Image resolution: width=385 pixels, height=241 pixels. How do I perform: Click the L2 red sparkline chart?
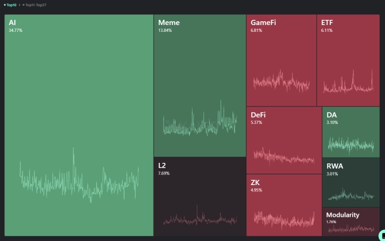[200, 219]
